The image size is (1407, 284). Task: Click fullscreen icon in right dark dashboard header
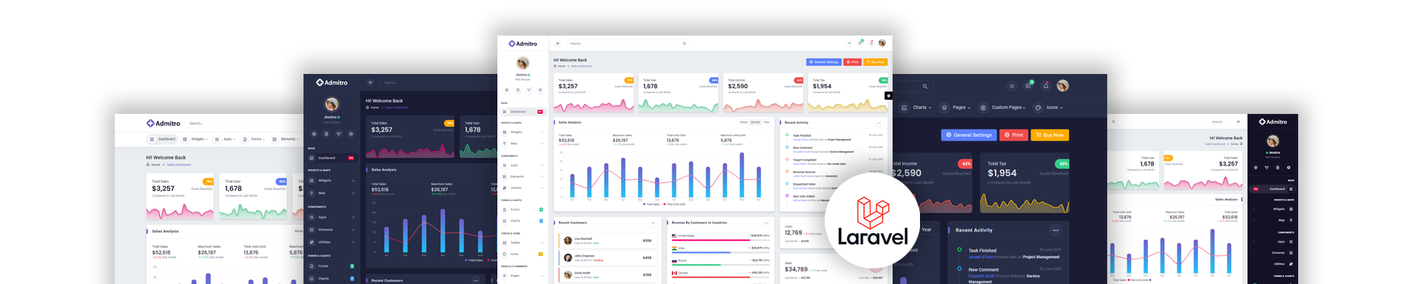tap(1012, 87)
